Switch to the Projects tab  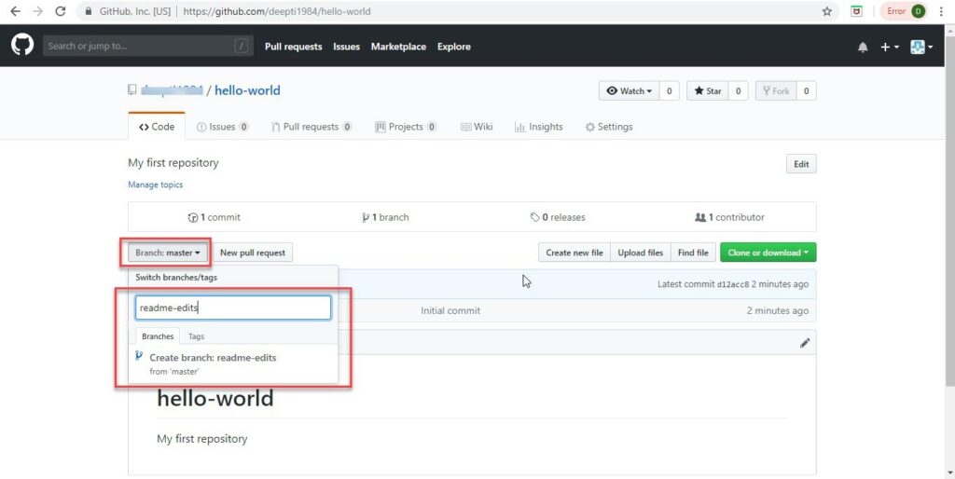pos(406,127)
